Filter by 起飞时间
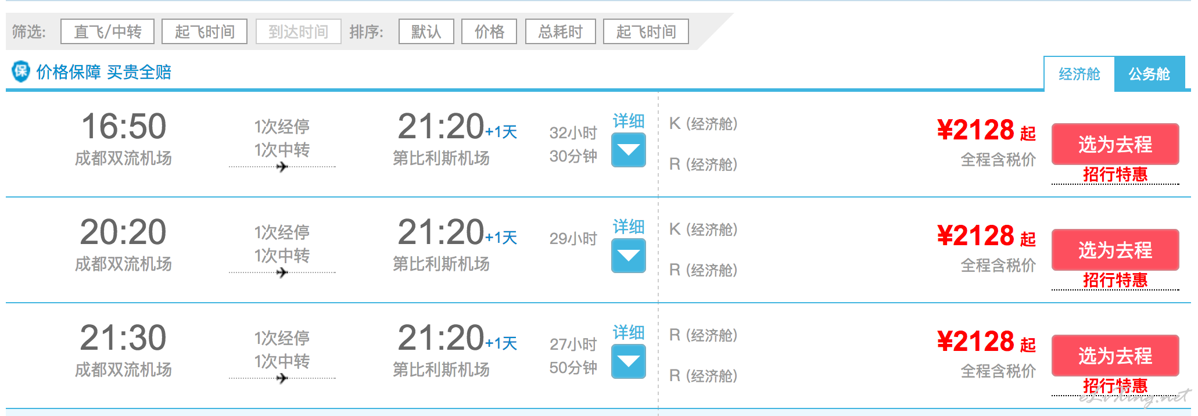 click(205, 31)
